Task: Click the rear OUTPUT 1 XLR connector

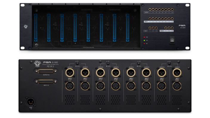Action: tap(177, 73)
